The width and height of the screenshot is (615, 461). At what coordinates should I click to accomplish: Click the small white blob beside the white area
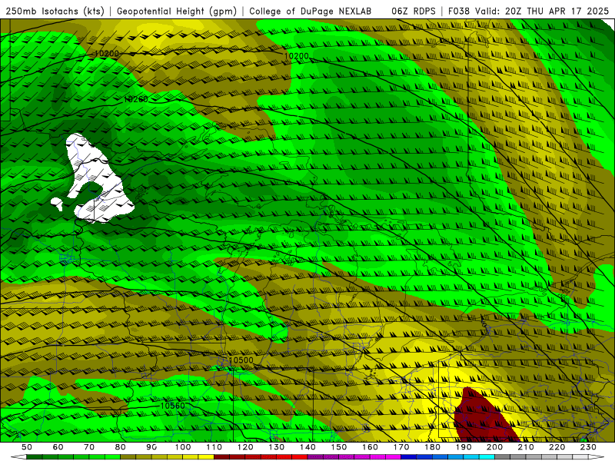pyautogui.click(x=57, y=203)
